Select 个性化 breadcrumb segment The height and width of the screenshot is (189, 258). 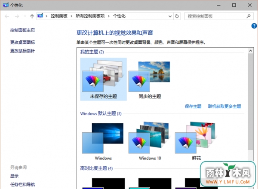point(119,16)
